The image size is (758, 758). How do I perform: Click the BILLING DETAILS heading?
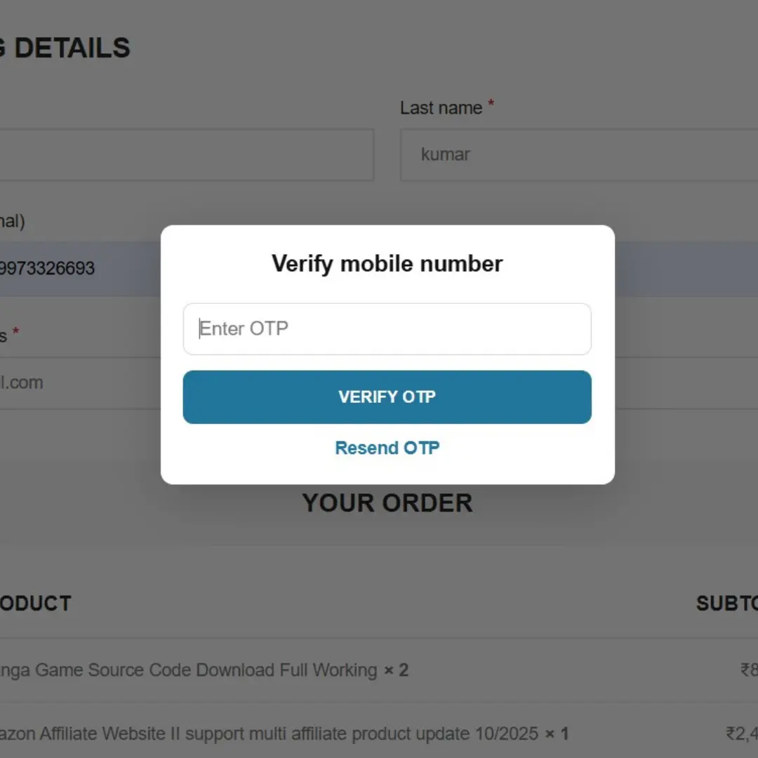[x=67, y=47]
